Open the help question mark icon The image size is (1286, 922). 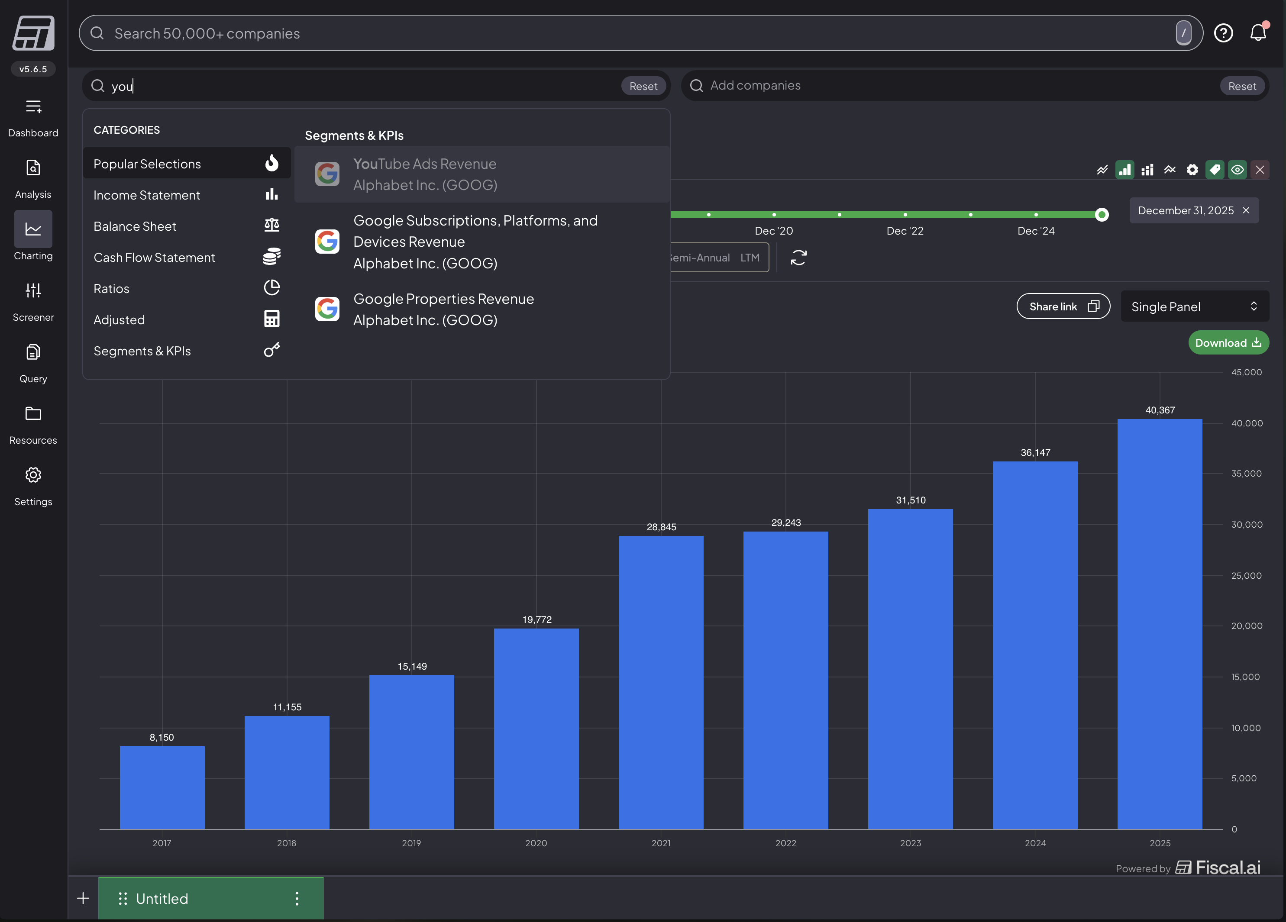1223,33
